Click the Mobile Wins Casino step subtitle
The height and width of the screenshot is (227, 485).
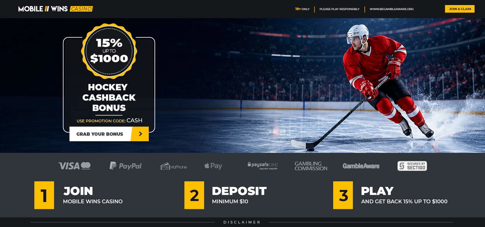(x=93, y=202)
